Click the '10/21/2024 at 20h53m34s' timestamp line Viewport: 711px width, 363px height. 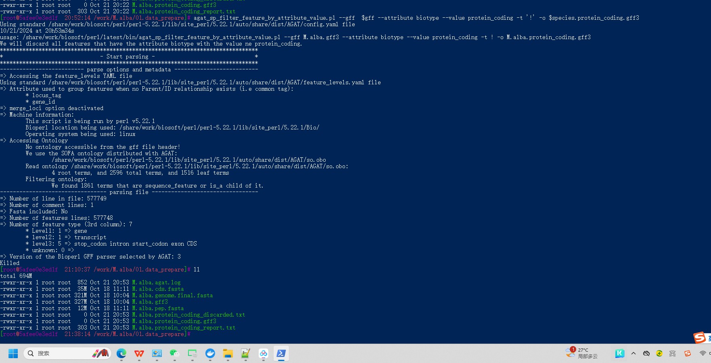click(x=37, y=31)
